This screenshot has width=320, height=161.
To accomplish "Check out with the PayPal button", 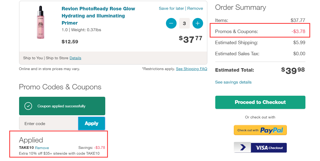I will 260,130.
